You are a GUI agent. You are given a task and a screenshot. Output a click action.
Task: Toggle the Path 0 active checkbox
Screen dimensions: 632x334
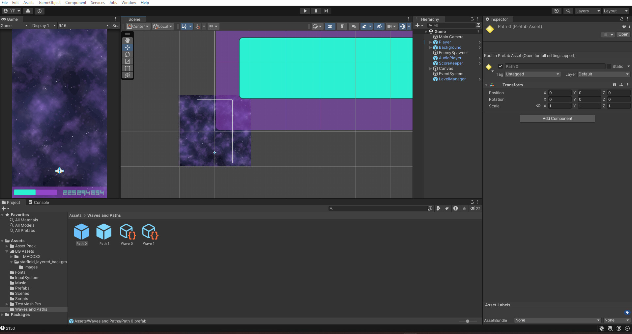(x=500, y=66)
